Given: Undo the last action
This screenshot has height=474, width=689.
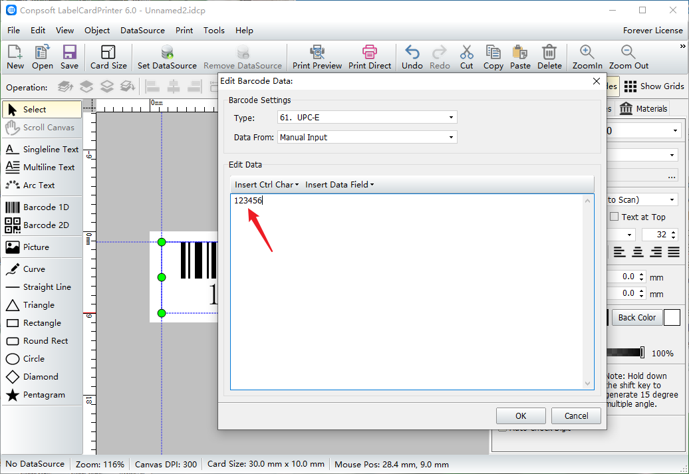Looking at the screenshot, I should point(412,57).
